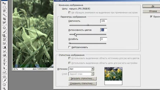Select the Hand tool

pyautogui.click(x=4, y=84)
